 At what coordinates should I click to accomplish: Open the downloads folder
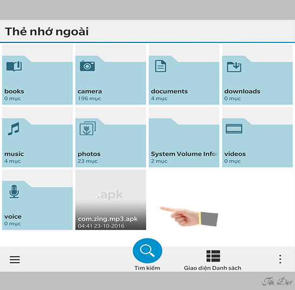[x=257, y=75]
